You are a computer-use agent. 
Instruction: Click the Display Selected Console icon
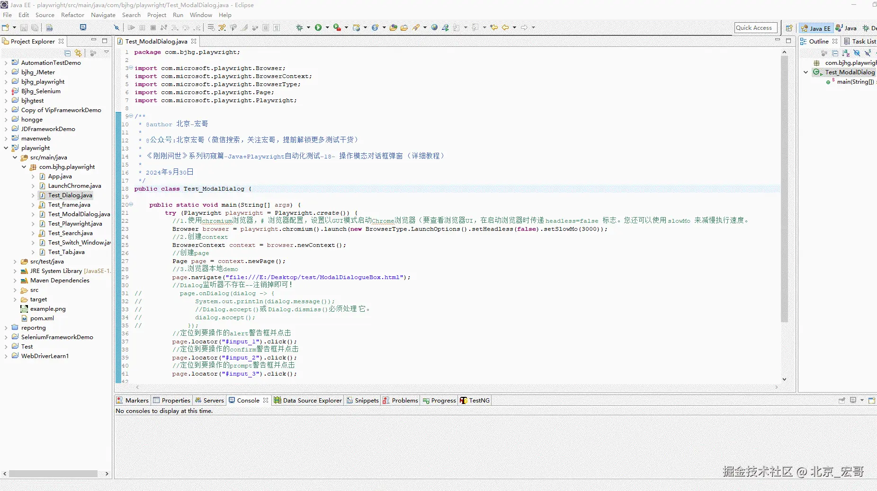point(853,400)
